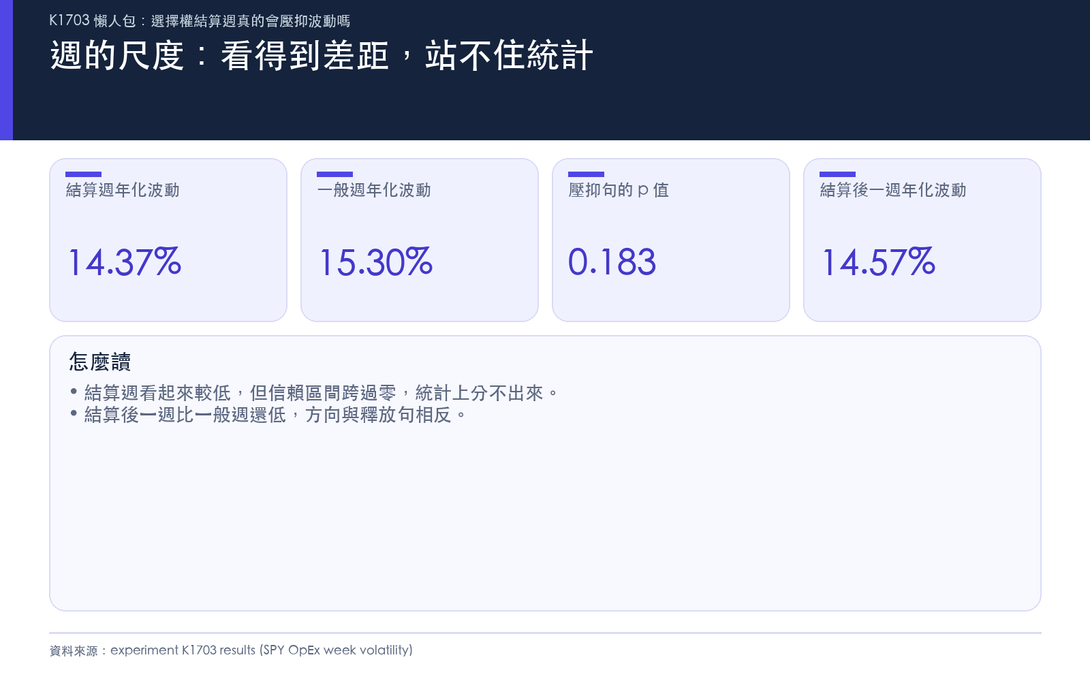
Task: Select the 一般週年化波動 card label
Action: coord(374,190)
